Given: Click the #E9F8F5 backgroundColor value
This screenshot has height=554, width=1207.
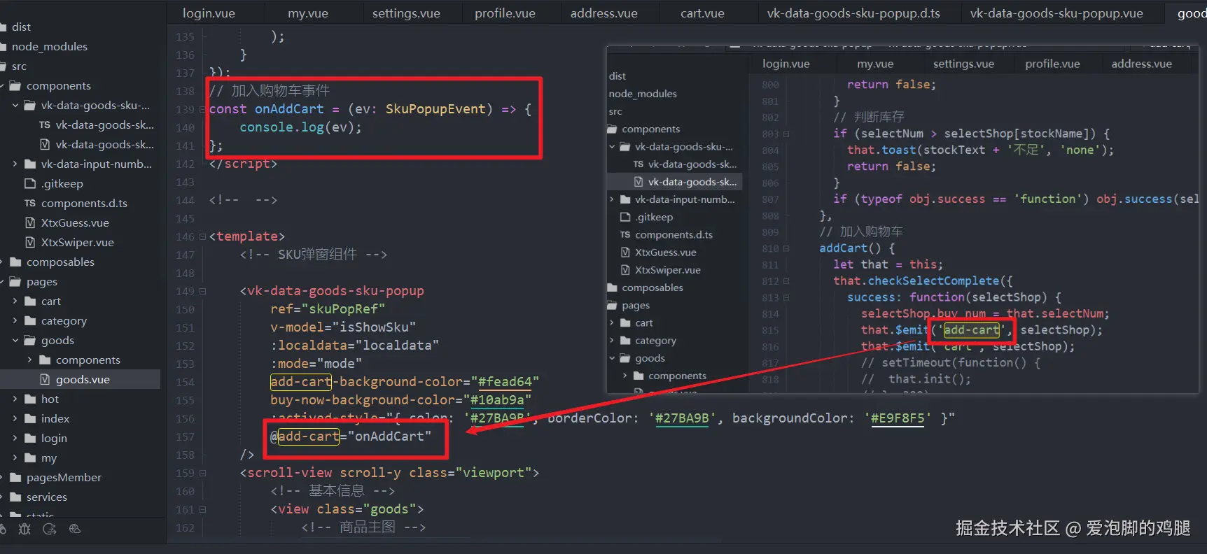Looking at the screenshot, I should [x=898, y=418].
